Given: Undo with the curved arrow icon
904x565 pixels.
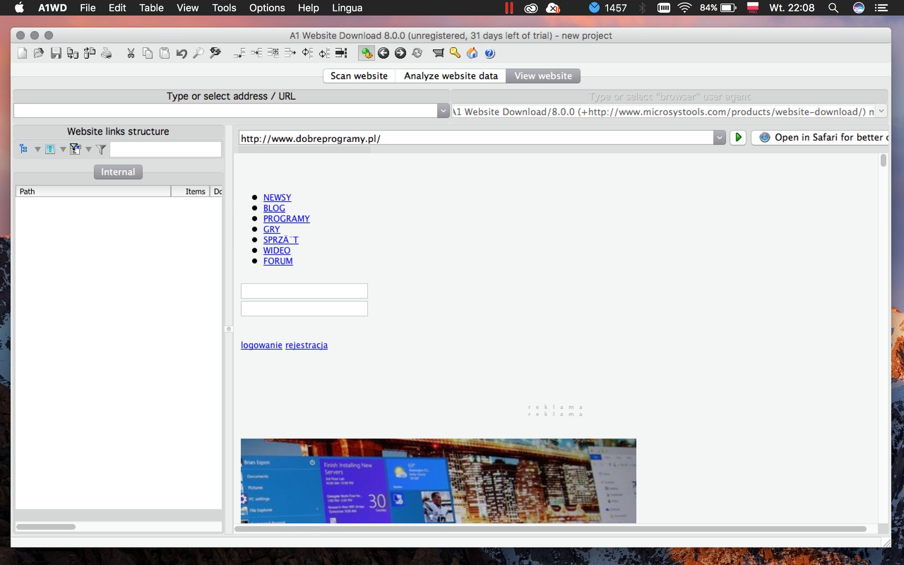Looking at the screenshot, I should coord(181,53).
